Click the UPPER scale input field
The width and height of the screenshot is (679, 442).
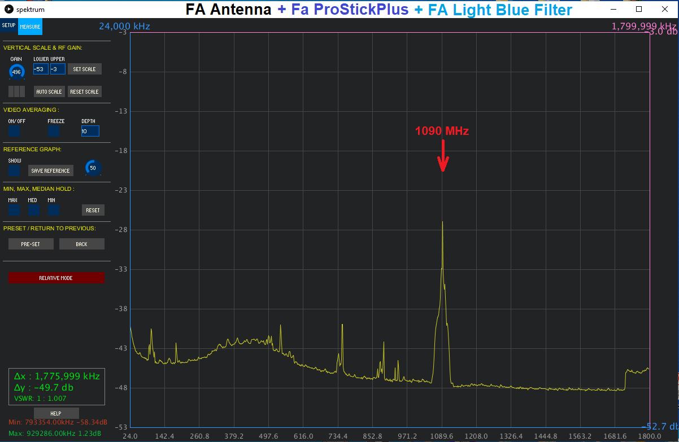pos(58,69)
